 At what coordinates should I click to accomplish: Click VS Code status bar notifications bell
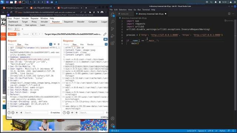pyautogui.click(x=233, y=131)
